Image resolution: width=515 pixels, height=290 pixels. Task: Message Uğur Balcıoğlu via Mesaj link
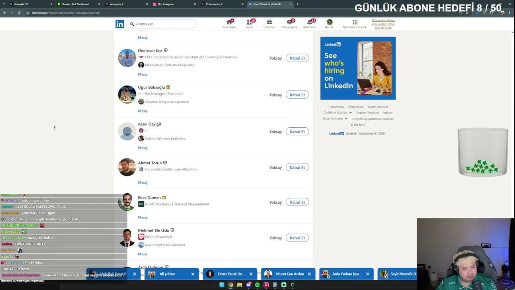pos(143,111)
